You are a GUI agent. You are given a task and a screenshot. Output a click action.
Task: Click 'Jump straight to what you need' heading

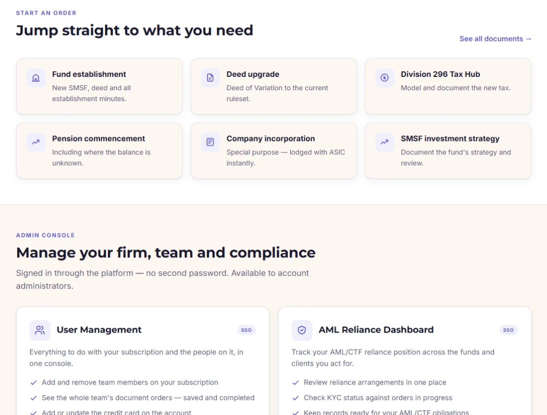(x=135, y=31)
